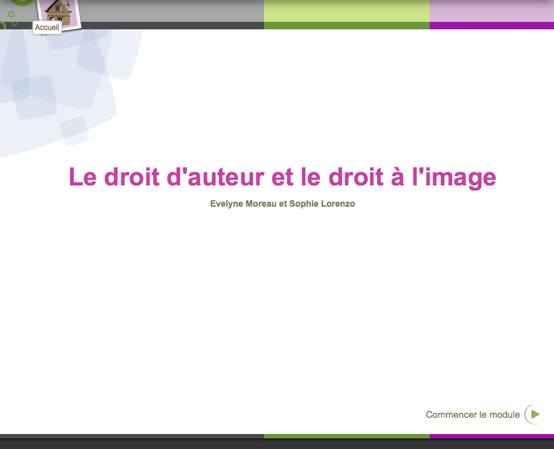Screen dimensions: 554x449
Task: Click the green play arrow button
Action: tap(535, 414)
